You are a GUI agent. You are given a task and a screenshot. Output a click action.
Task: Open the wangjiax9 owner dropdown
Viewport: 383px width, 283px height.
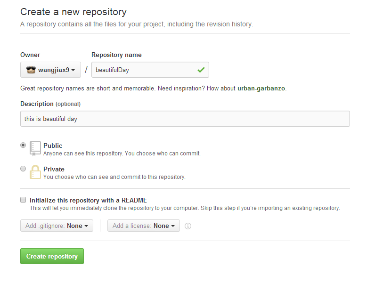pyautogui.click(x=51, y=70)
